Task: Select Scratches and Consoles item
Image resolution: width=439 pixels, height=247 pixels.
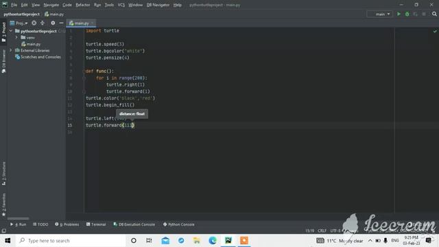Action: click(x=38, y=57)
